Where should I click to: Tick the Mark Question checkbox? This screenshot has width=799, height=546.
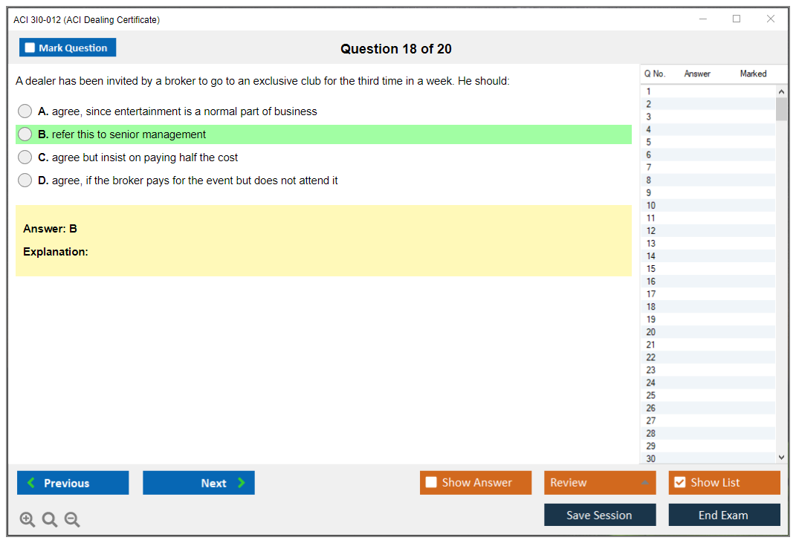30,48
